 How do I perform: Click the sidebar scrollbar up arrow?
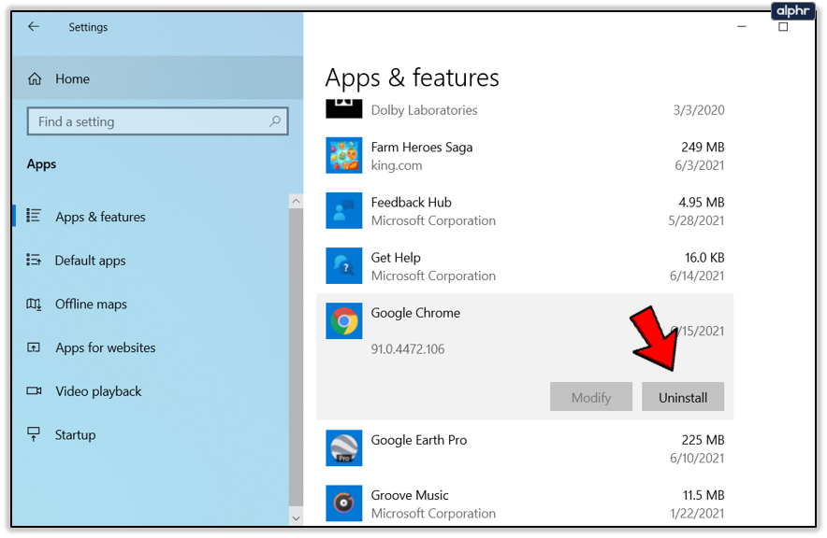tap(296, 201)
